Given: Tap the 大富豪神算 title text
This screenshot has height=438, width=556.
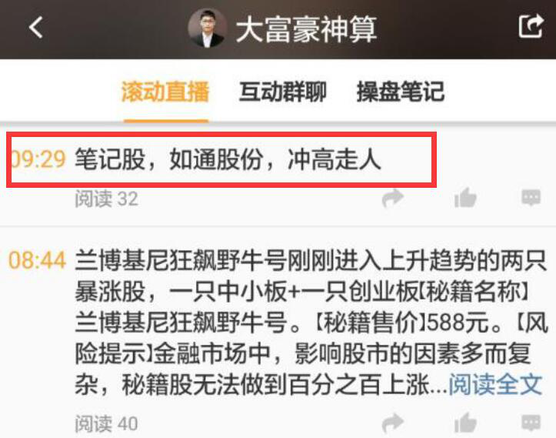Looking at the screenshot, I should [305, 29].
